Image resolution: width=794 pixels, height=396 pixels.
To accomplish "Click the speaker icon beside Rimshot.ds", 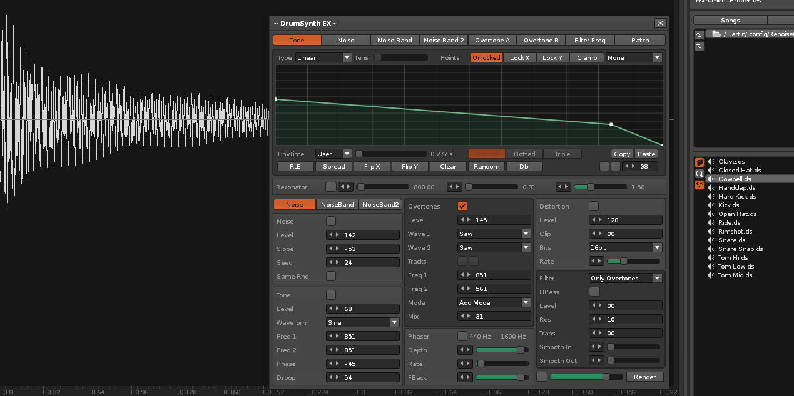I will click(711, 232).
